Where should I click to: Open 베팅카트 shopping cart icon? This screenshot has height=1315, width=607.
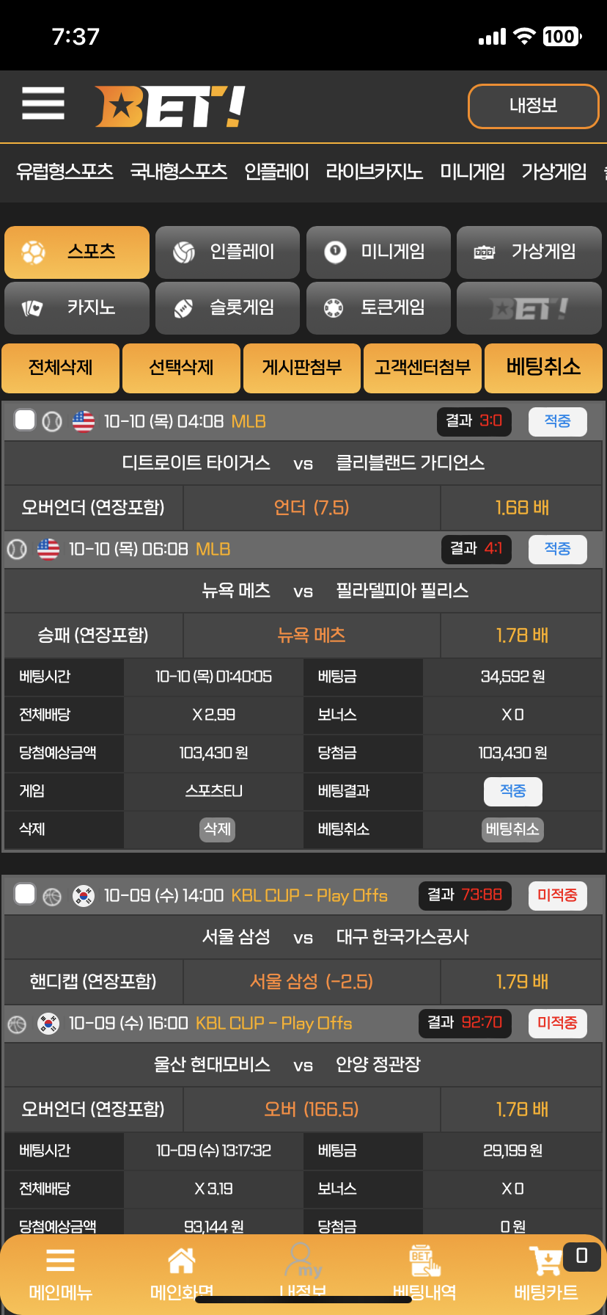click(x=546, y=1262)
